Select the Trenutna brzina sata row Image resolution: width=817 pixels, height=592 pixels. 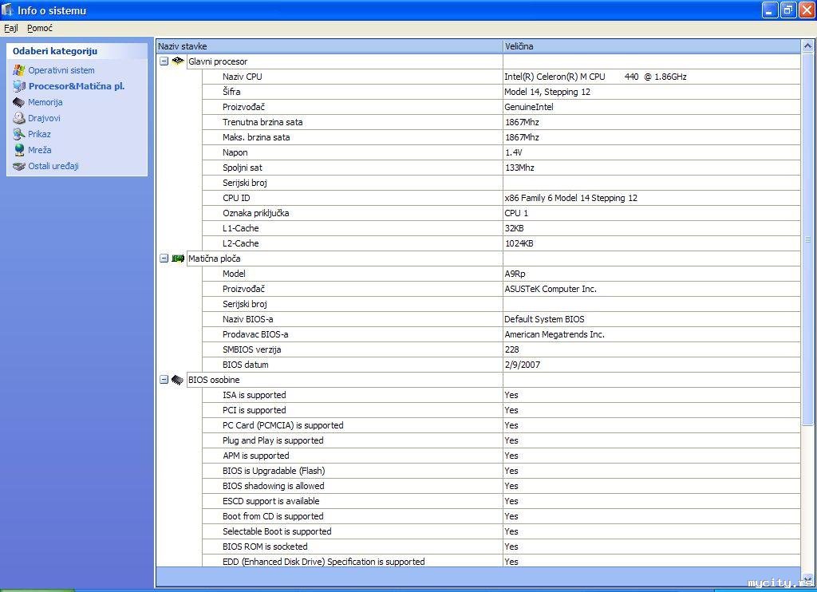tap(501, 122)
